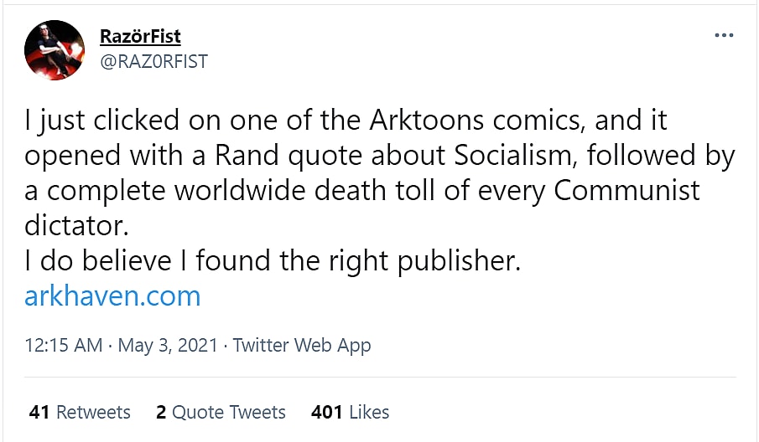View the 2 Quote Tweets list
759x442 pixels.
pos(221,412)
